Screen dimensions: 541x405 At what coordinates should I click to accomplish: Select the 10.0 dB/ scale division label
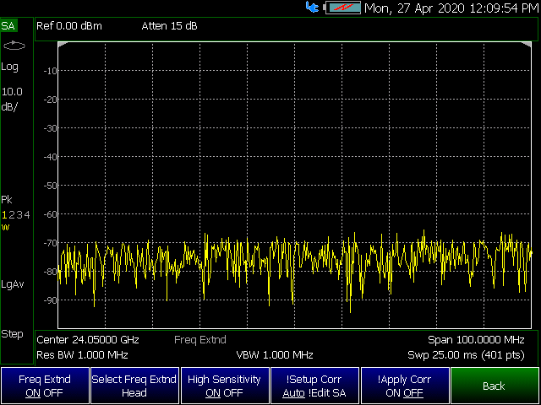pos(12,100)
